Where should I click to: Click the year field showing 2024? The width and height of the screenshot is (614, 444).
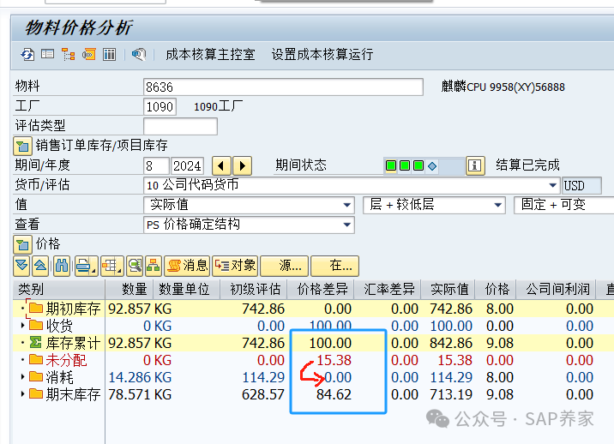pos(187,166)
